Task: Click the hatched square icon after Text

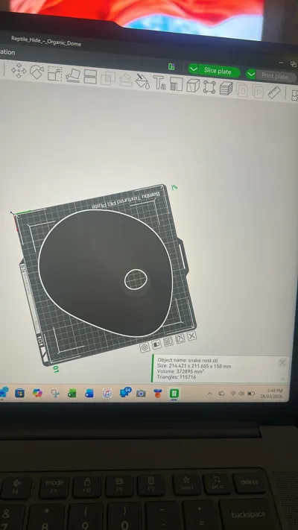Action: click(176, 84)
